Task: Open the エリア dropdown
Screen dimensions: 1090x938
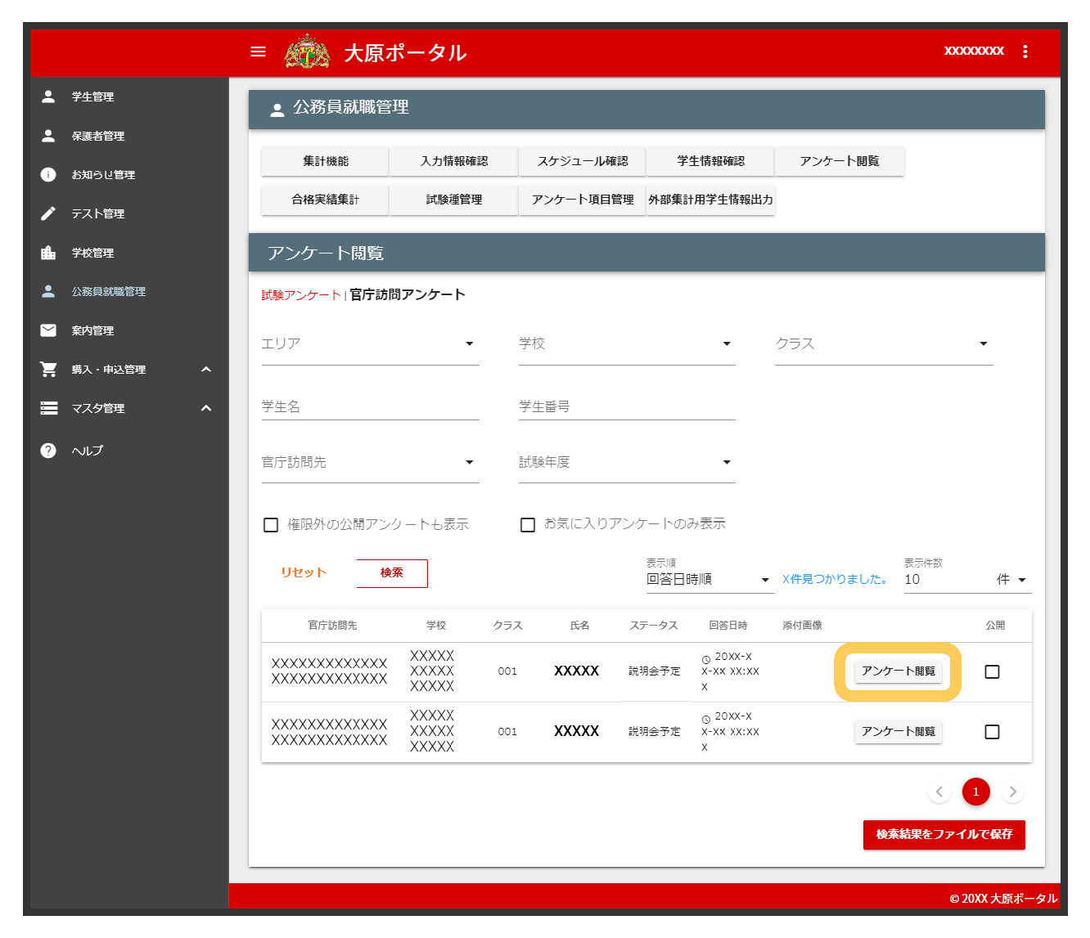Action: [x=370, y=344]
